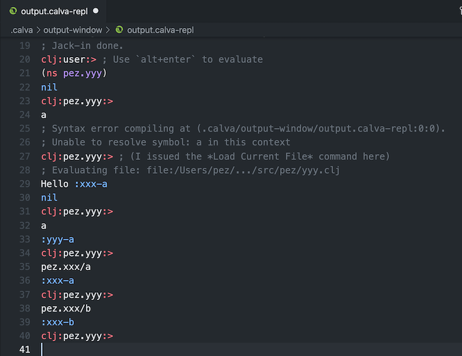Click line number 41 in the gutter

tap(24, 350)
